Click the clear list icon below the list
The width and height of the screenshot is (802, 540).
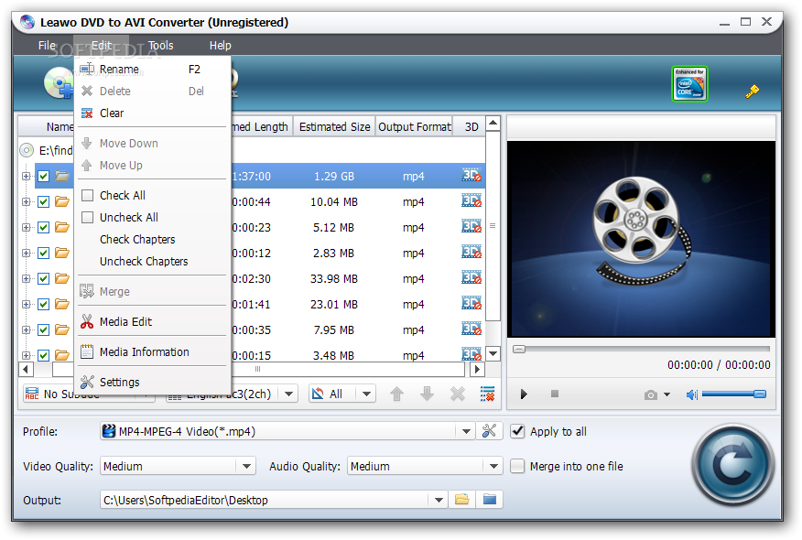[x=487, y=394]
